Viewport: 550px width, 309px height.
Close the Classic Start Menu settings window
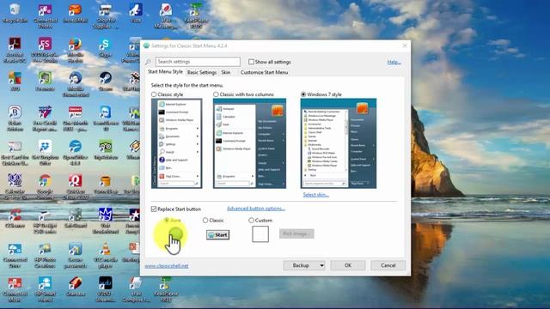[x=405, y=45]
